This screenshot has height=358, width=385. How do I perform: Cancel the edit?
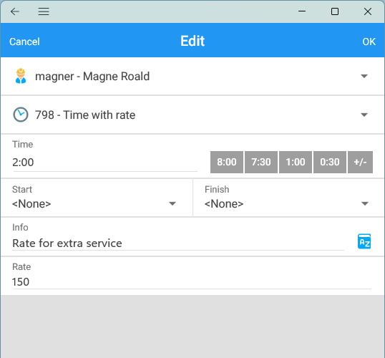(x=24, y=42)
